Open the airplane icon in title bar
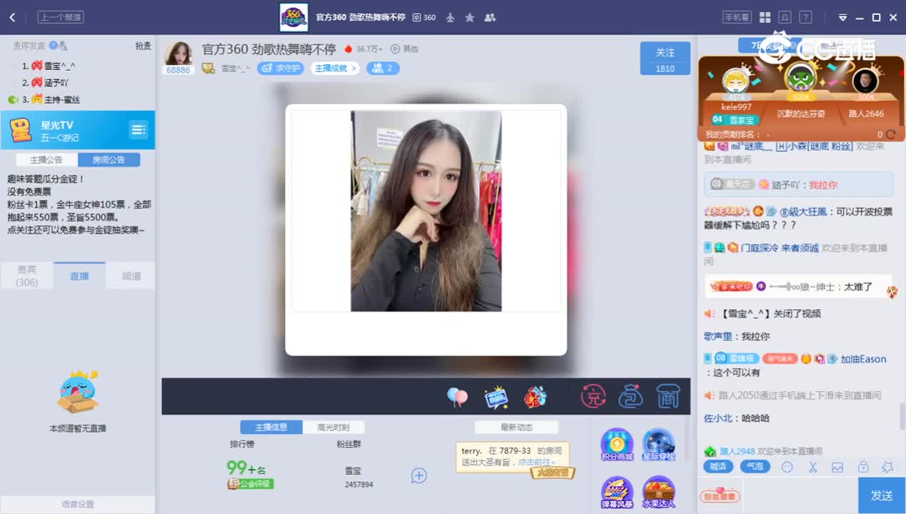906x514 pixels. pos(450,17)
